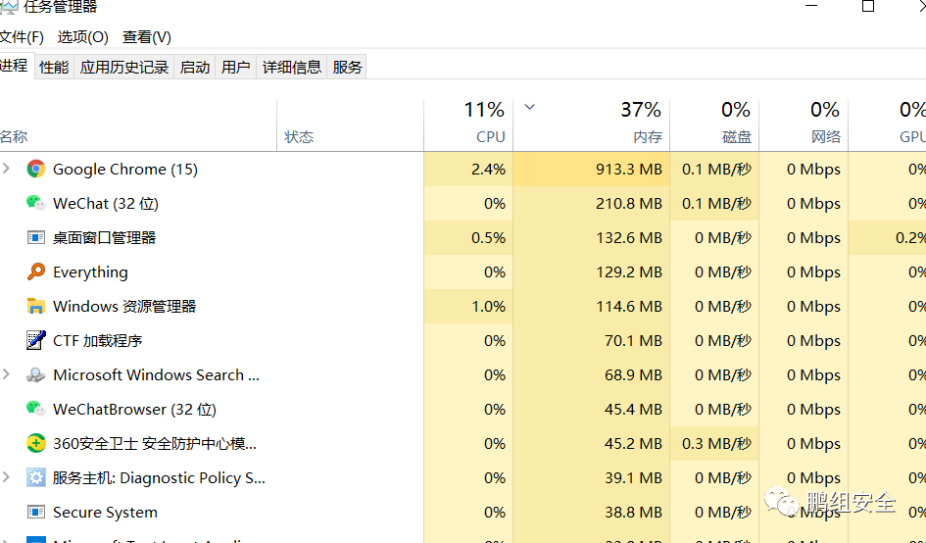The image size is (926, 543).
Task: Click Everything's 129.2 MB memory value
Action: click(x=629, y=271)
